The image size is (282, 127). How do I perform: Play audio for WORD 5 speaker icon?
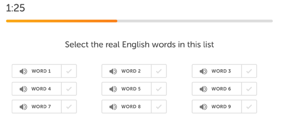(x=113, y=89)
